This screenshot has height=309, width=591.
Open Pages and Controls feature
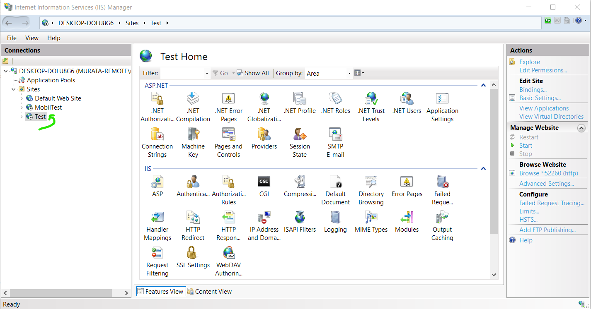point(229,143)
